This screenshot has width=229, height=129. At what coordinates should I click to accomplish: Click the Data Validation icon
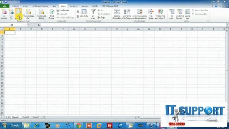point(140,12)
